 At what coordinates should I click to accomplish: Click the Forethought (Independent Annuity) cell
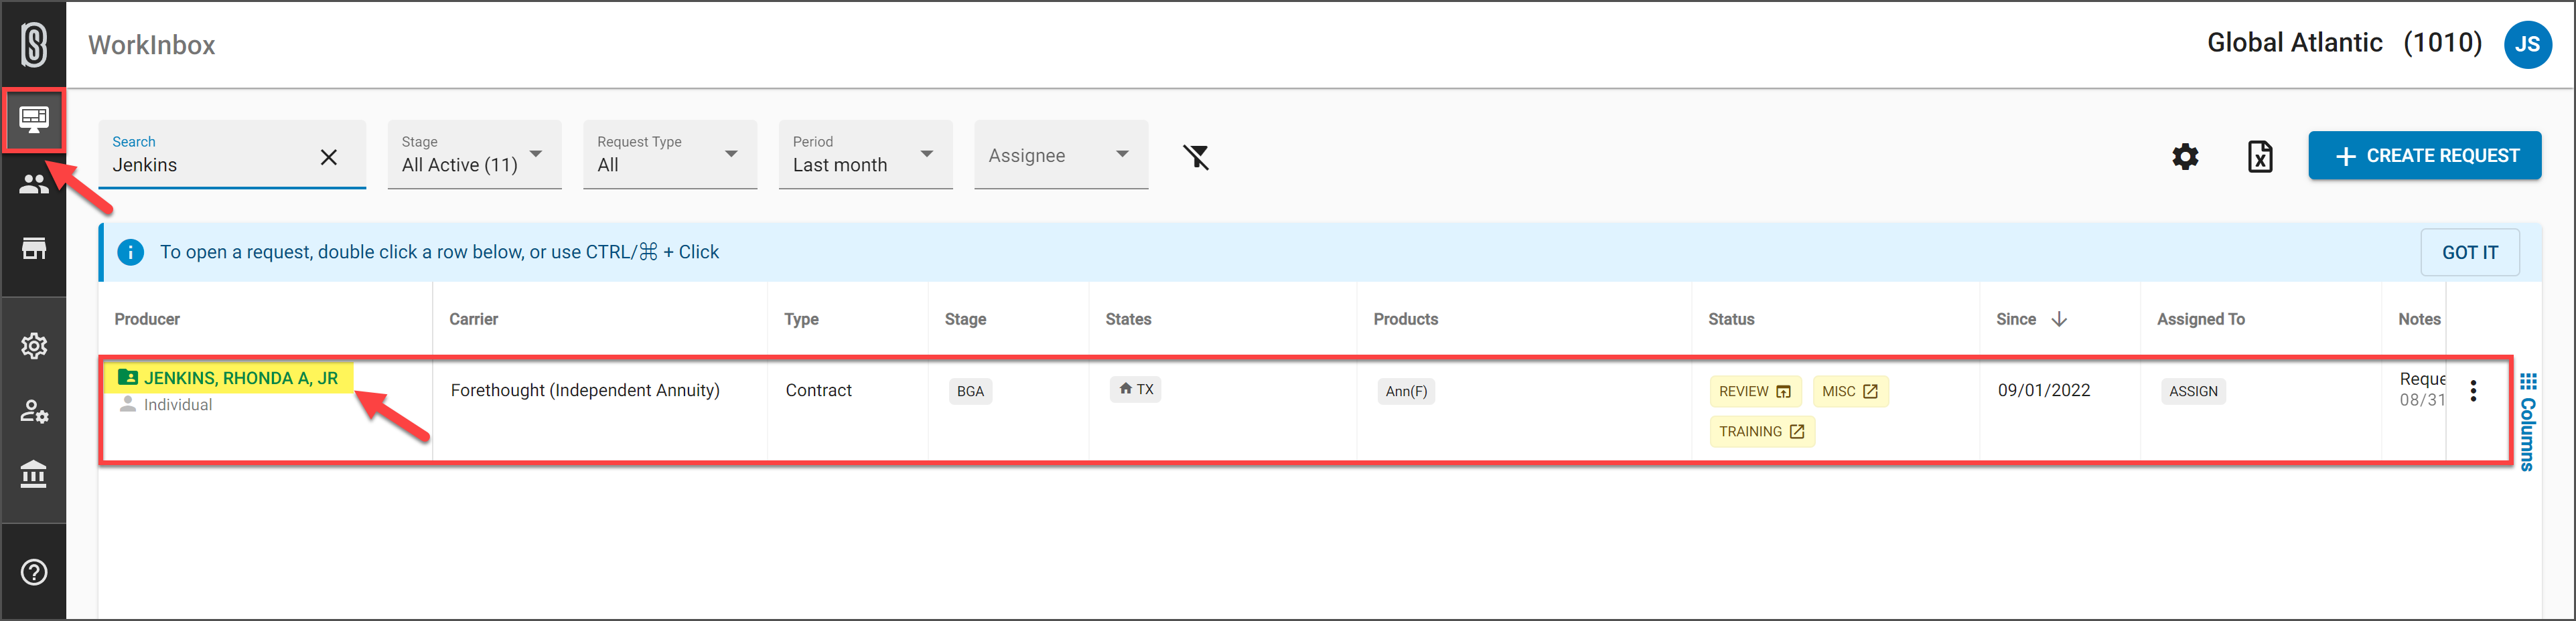point(585,390)
